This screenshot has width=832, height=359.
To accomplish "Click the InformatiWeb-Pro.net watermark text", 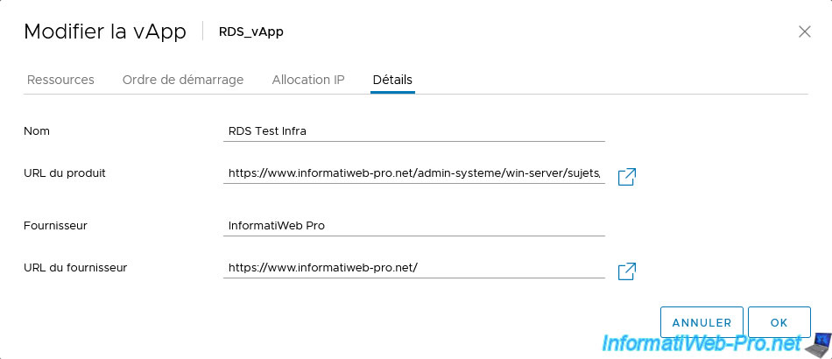I will 701,343.
